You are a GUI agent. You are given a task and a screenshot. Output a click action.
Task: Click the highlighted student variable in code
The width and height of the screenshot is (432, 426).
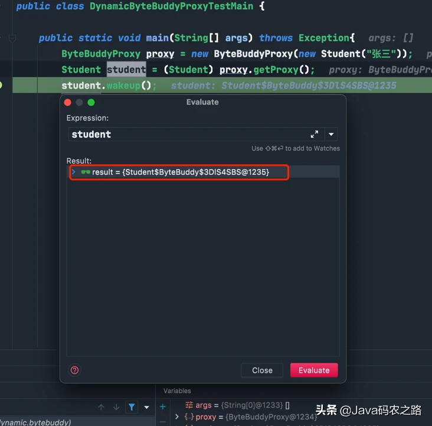126,70
